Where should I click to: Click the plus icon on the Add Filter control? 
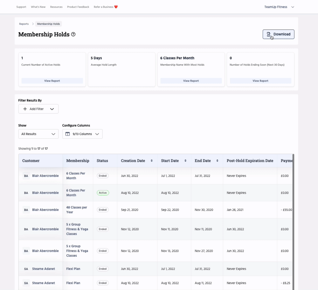25,109
